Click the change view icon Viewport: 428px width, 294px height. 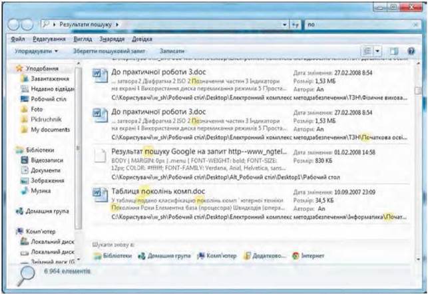coord(367,51)
